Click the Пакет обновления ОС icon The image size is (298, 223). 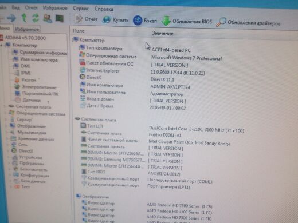pyautogui.click(x=83, y=62)
